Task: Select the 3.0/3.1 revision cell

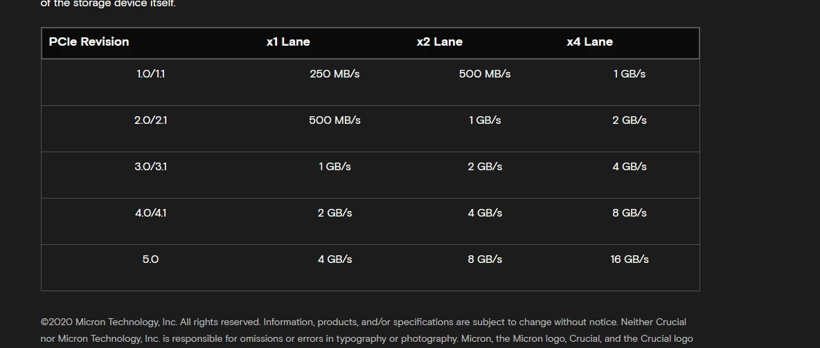Action: pyautogui.click(x=150, y=167)
